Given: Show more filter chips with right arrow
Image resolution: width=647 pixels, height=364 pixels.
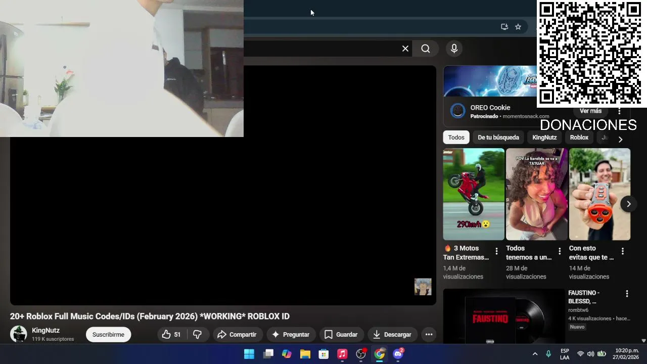Looking at the screenshot, I should [x=620, y=139].
